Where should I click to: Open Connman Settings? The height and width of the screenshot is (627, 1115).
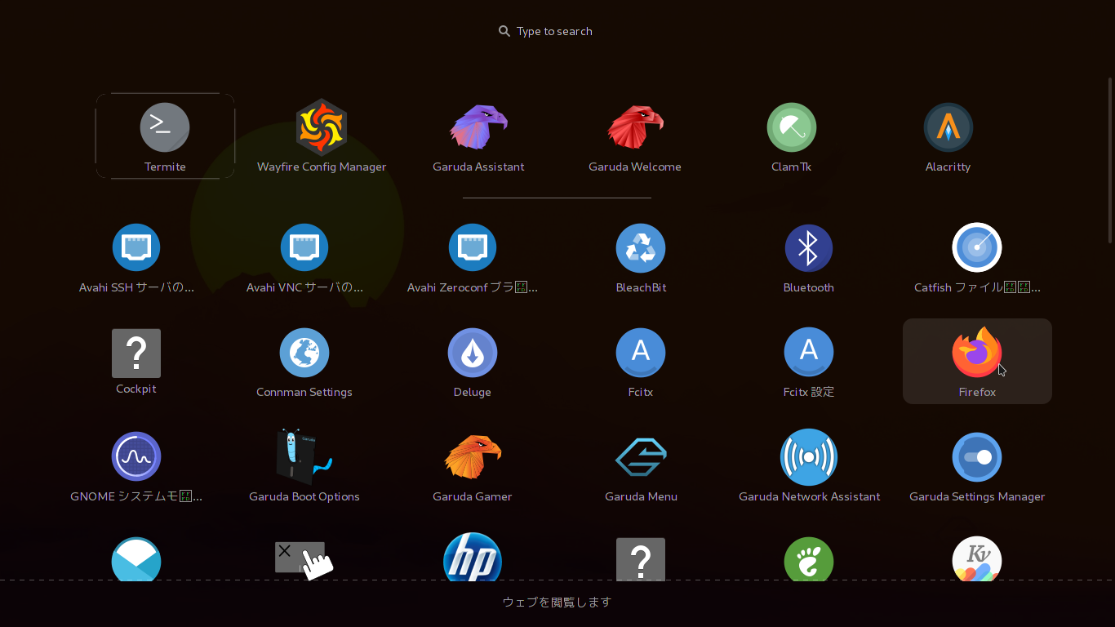click(304, 361)
